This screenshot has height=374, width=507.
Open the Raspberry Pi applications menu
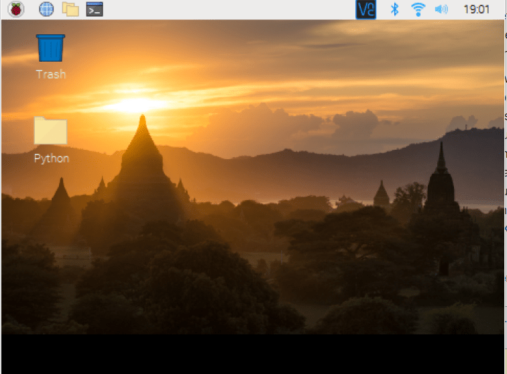coord(15,9)
